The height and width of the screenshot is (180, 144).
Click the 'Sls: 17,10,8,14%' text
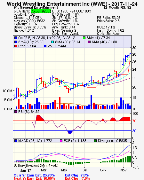click(x=65, y=18)
